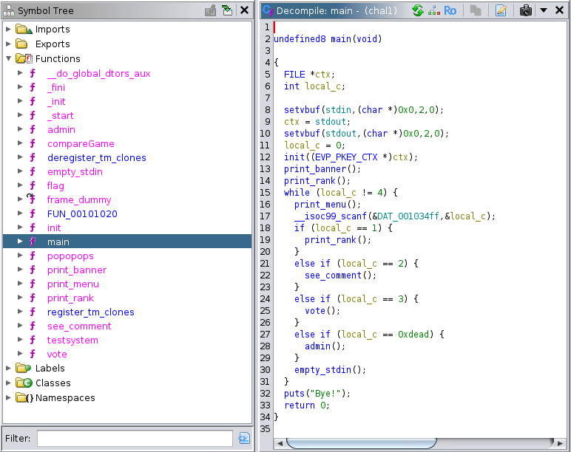Expand the admin function node

pos(21,129)
